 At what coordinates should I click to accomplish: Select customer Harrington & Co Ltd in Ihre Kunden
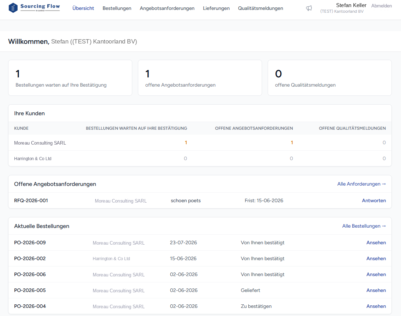pos(33,159)
